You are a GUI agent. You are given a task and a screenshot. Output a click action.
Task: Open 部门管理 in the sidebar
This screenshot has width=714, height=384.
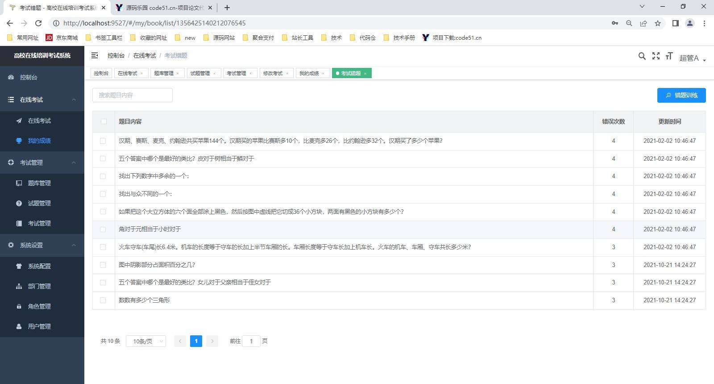pos(42,286)
